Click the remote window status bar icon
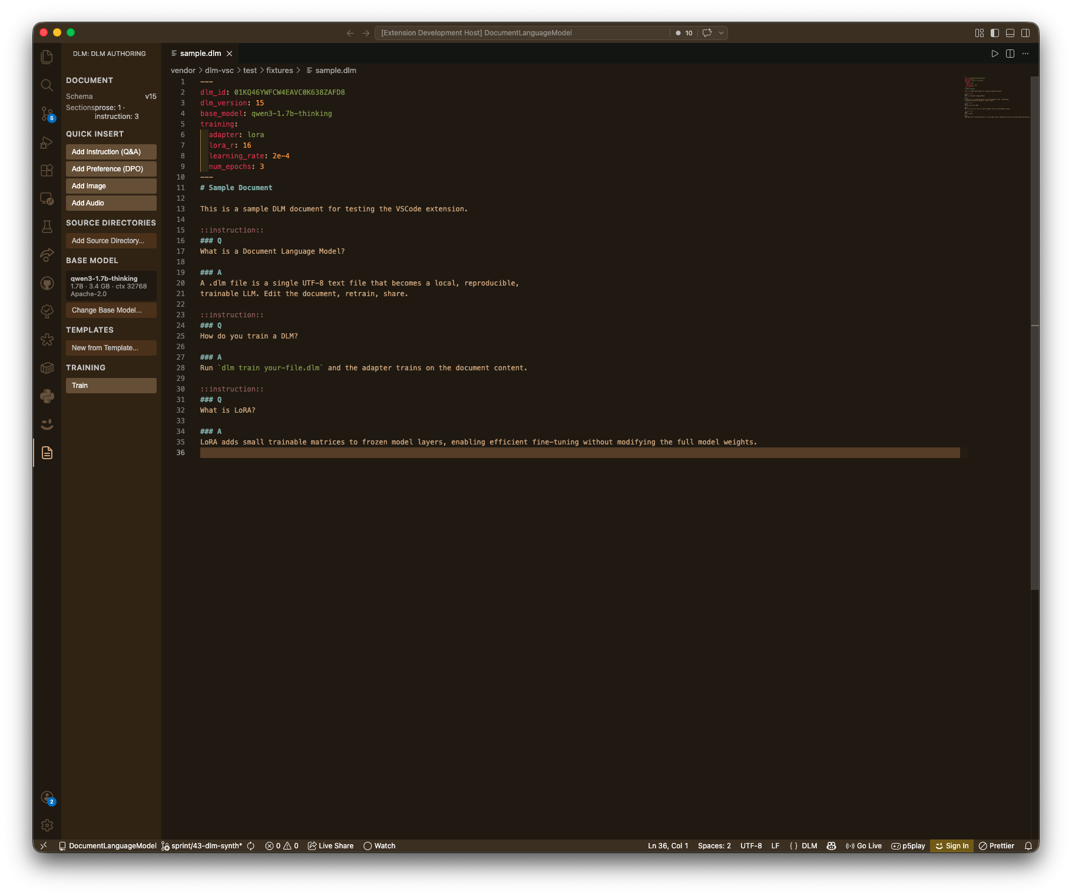 tap(44, 846)
